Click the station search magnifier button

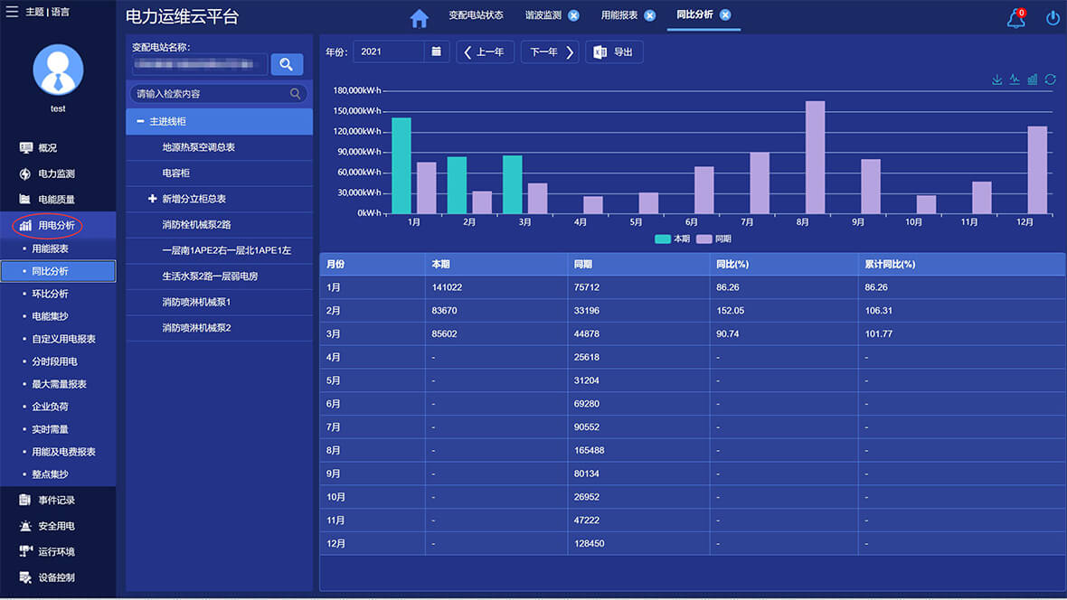tap(287, 64)
